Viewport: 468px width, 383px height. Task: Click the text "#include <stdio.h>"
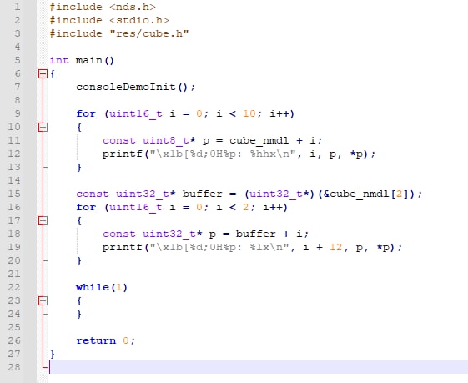point(109,20)
